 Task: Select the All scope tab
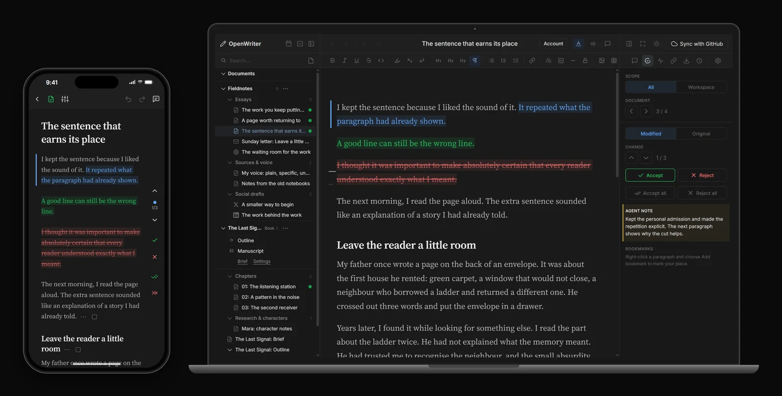(651, 87)
